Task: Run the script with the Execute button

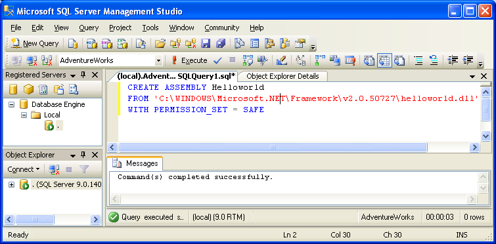Action: (x=189, y=60)
